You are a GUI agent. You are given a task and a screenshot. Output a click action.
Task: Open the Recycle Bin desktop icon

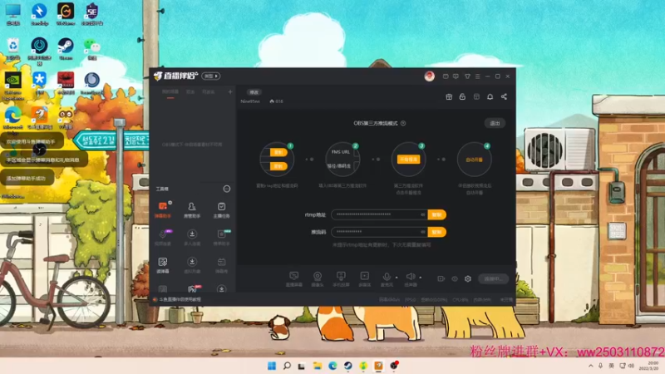click(x=12, y=48)
